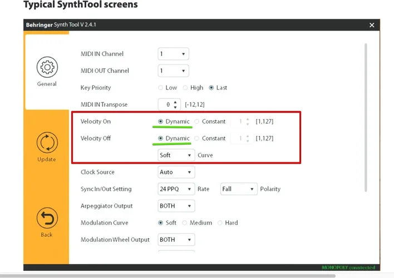Set Velocity On to Constant
Screen dimensions: 394x278
tap(197, 122)
